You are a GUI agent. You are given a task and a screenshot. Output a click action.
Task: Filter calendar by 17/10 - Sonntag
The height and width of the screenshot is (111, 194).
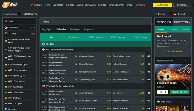click(x=140, y=37)
